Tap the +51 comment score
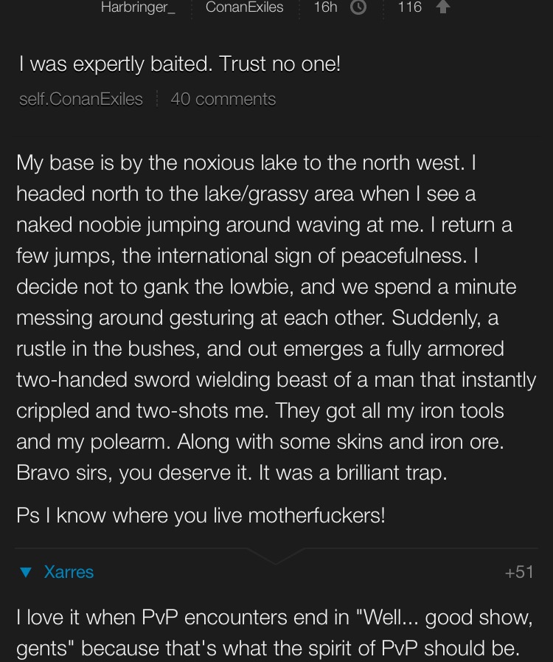The height and width of the screenshot is (662, 553). tap(519, 573)
